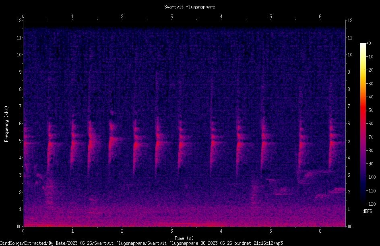The image size is (380, 246).
Task: Click the '12' label on left frequency axis
Action: [x=19, y=21]
